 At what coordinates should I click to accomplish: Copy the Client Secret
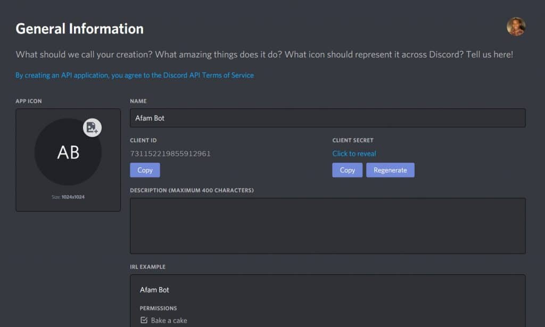tap(347, 170)
